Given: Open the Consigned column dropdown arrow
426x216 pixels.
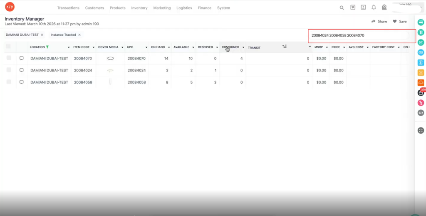Looking at the screenshot, I should pyautogui.click(x=243, y=47).
